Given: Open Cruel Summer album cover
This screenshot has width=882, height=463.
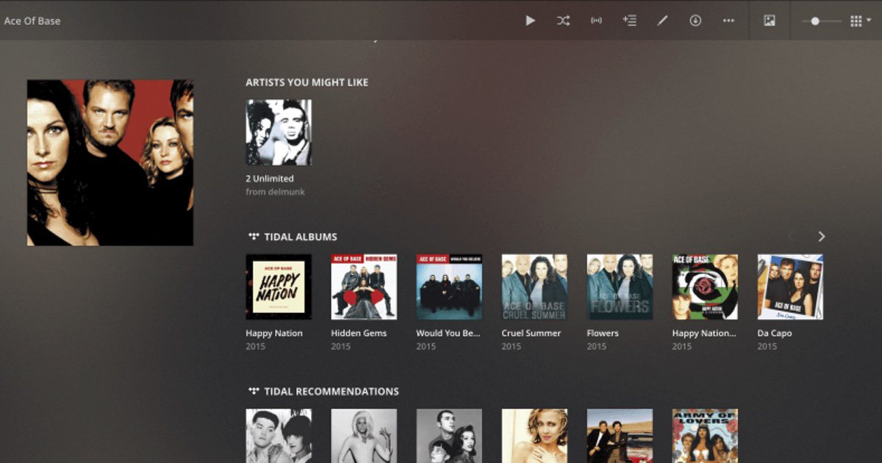Looking at the screenshot, I should 534,287.
